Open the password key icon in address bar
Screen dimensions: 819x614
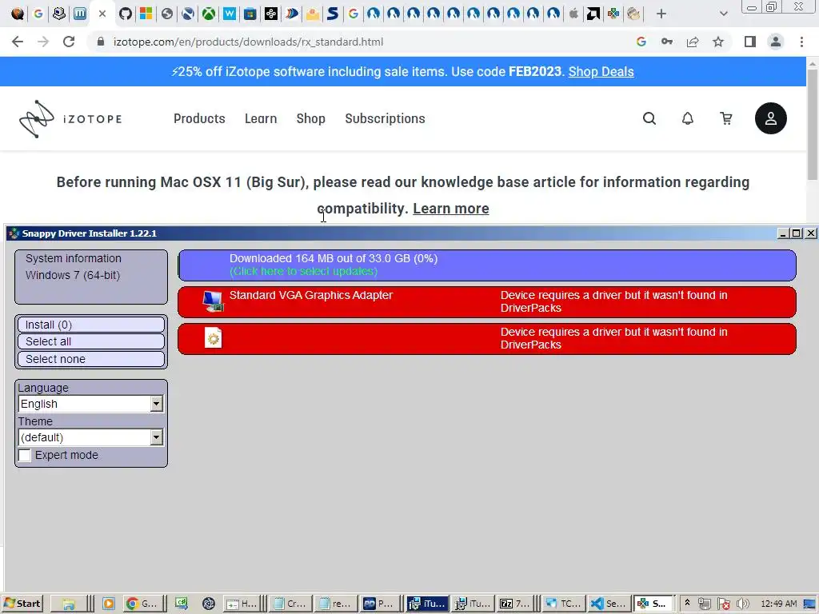pos(667,42)
